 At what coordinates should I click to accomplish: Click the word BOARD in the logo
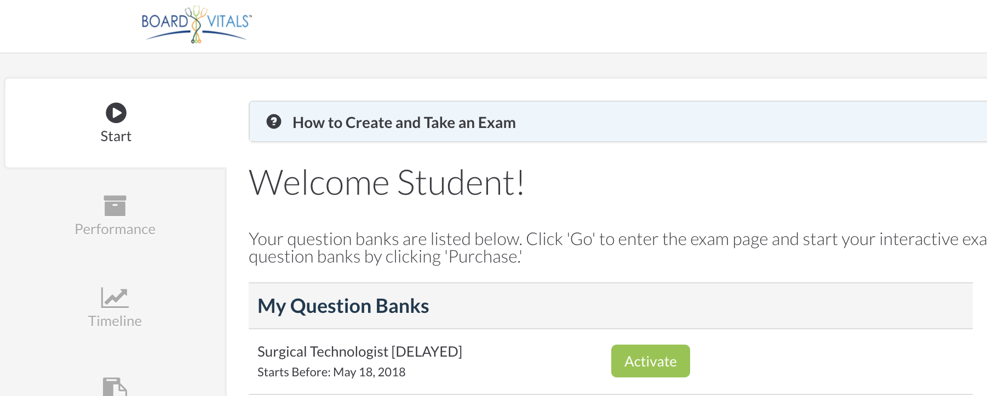[x=165, y=21]
